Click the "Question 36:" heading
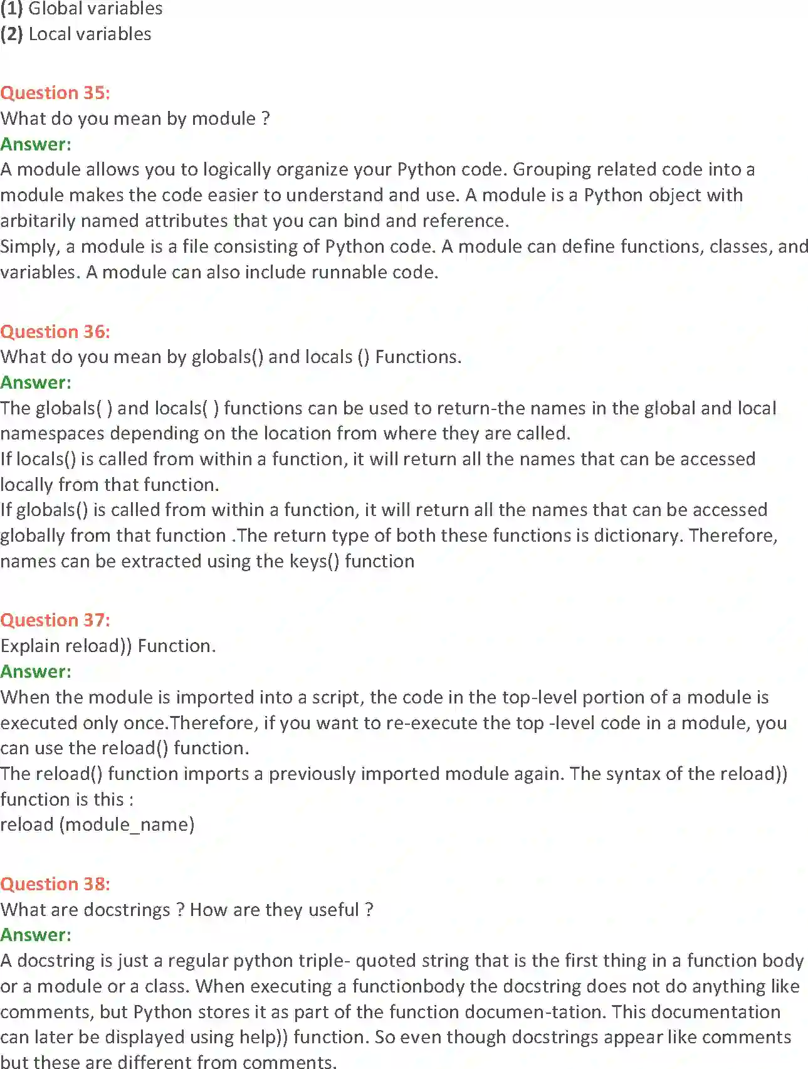808x1069 pixels. click(x=55, y=332)
